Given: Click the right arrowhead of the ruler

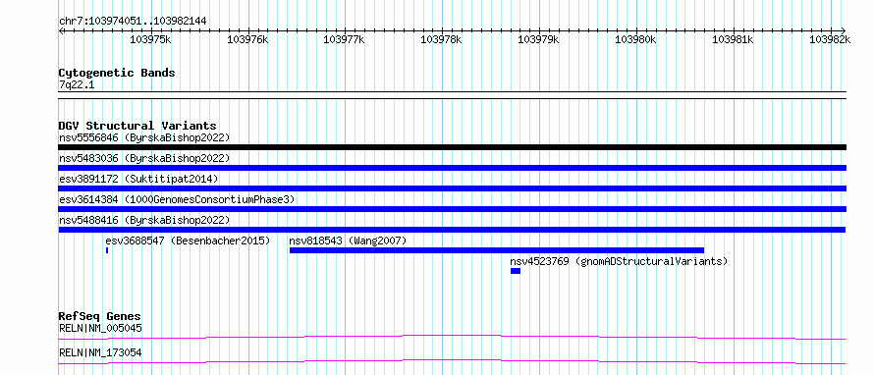Looking at the screenshot, I should [843, 30].
